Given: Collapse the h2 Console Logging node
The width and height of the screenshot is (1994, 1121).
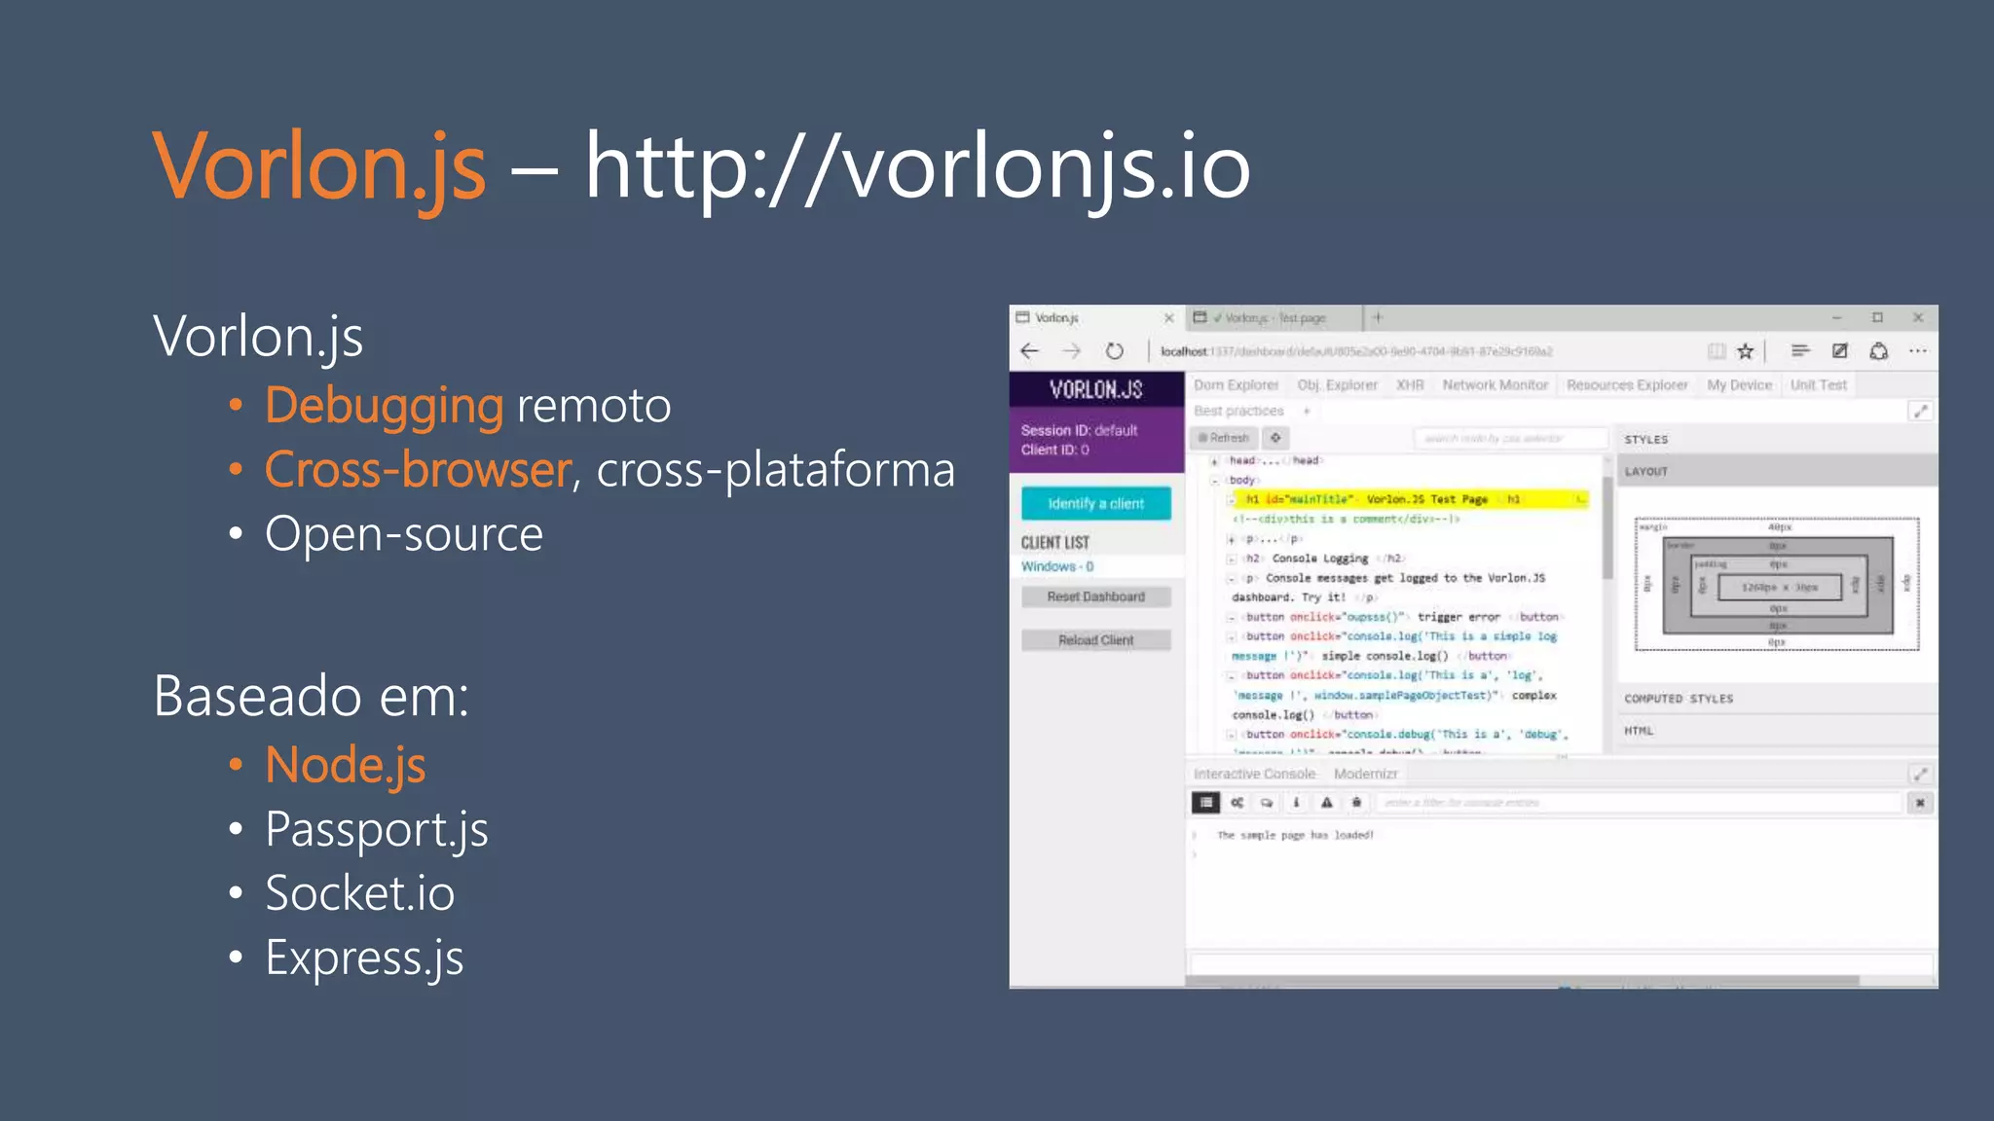Looking at the screenshot, I should (x=1232, y=559).
